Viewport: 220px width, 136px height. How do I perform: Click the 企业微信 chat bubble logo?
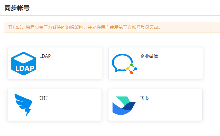(x=124, y=64)
